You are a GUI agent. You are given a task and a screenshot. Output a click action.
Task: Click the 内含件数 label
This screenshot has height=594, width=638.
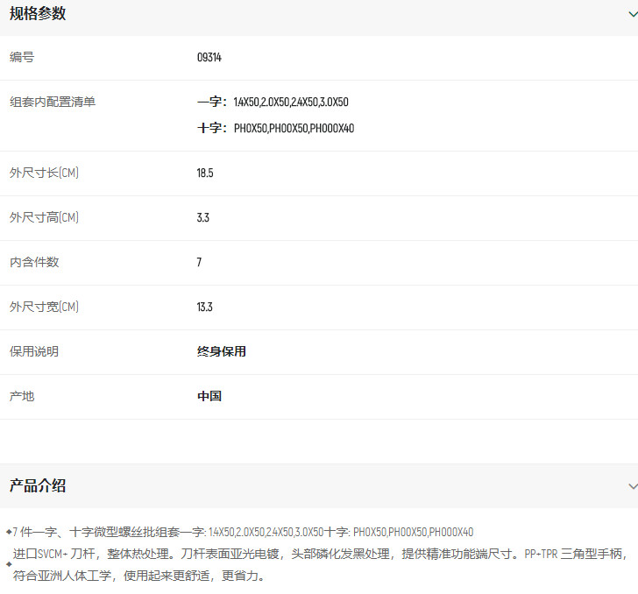pos(34,263)
